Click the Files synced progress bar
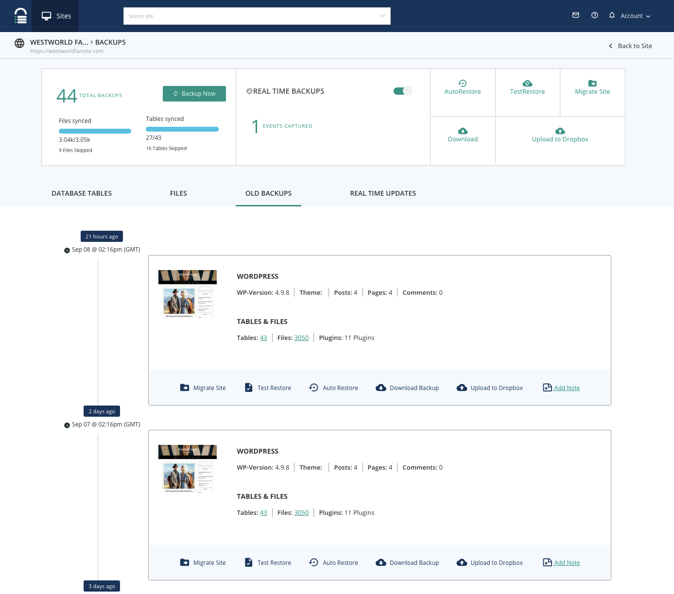This screenshot has height=594, width=674. (95, 131)
